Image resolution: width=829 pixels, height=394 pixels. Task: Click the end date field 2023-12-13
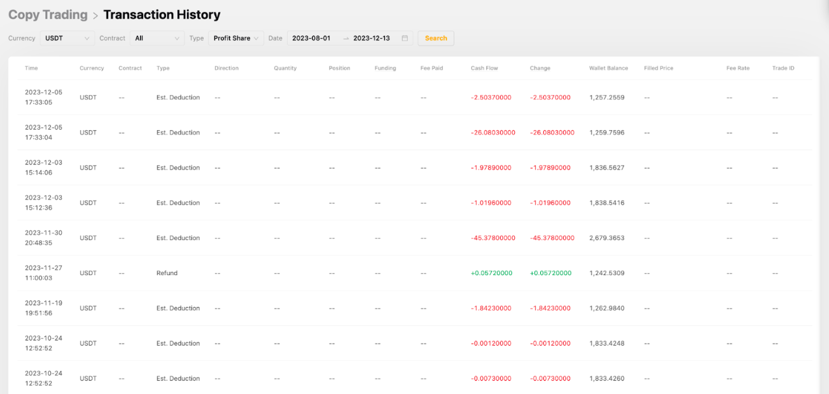pyautogui.click(x=372, y=38)
